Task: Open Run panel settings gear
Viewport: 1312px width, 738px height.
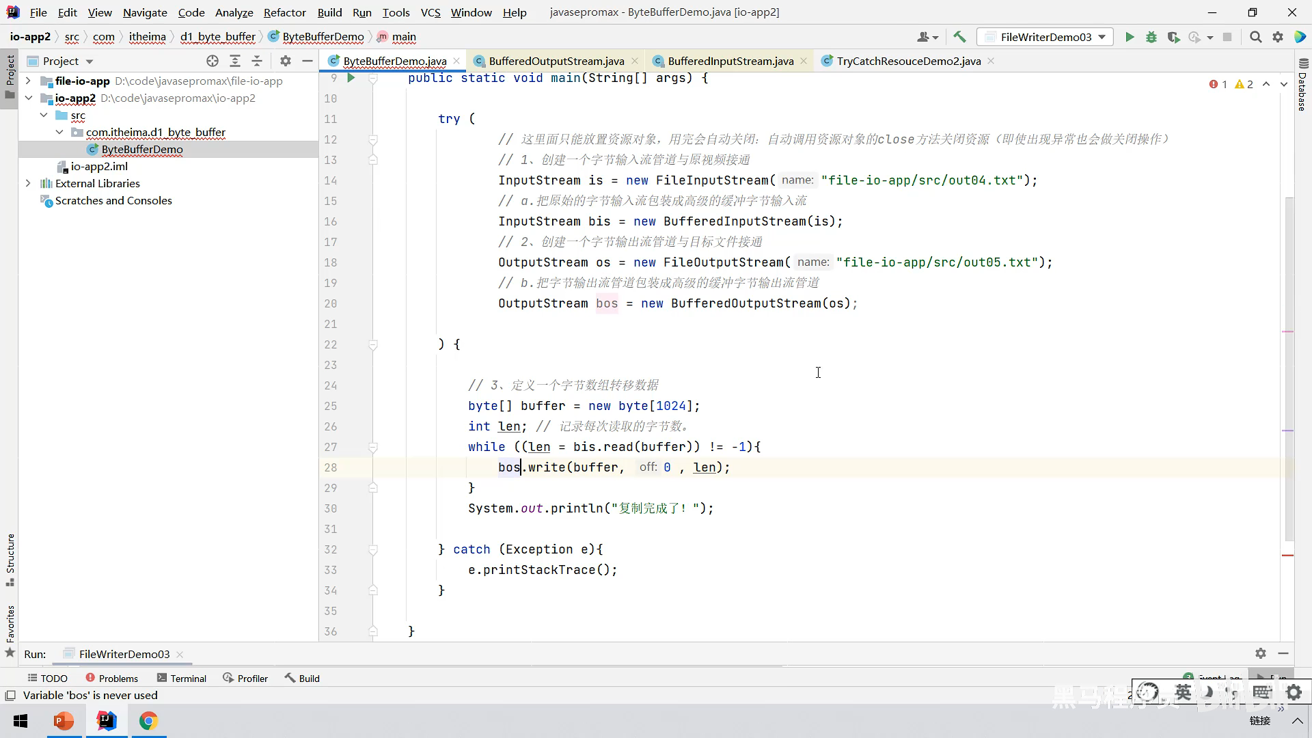Action: click(x=1261, y=653)
